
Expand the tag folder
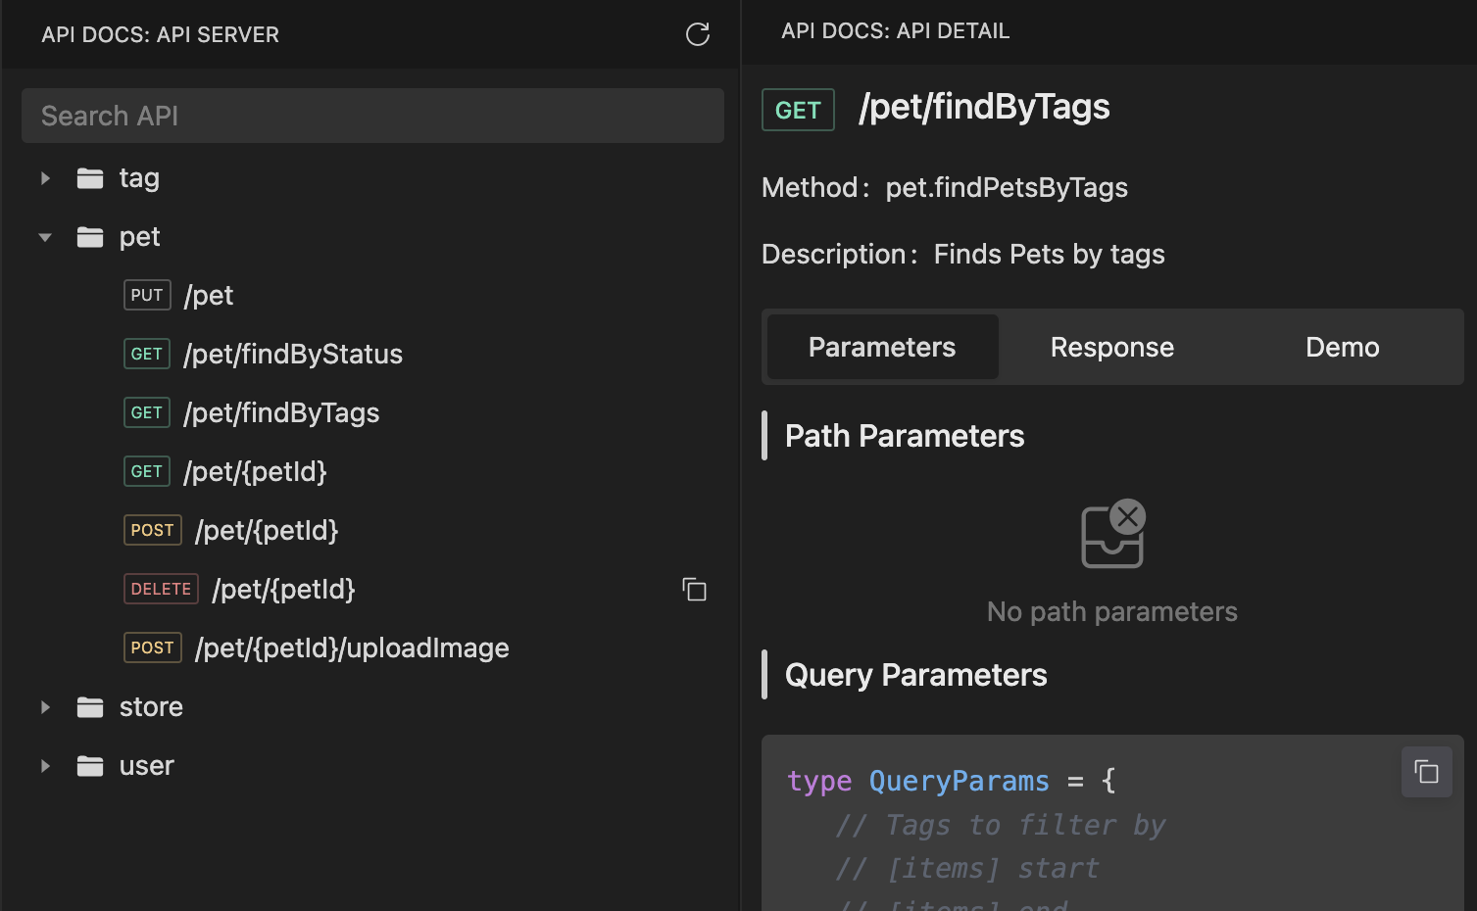tap(44, 177)
